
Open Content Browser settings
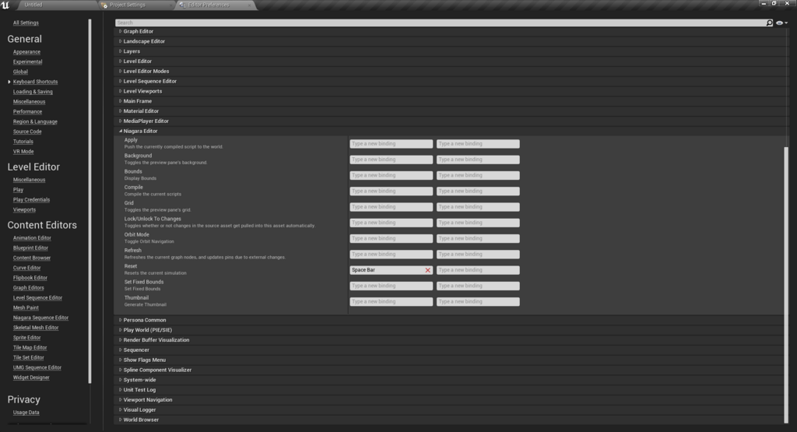pos(31,258)
